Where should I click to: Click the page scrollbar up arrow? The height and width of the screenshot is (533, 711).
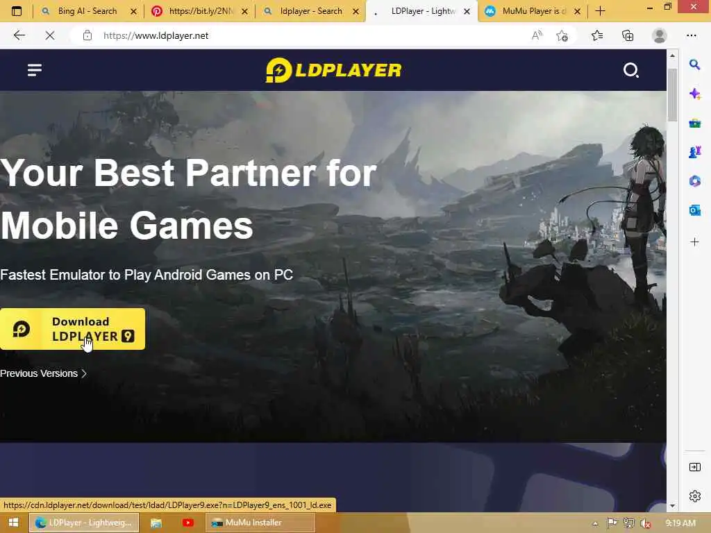[672, 56]
